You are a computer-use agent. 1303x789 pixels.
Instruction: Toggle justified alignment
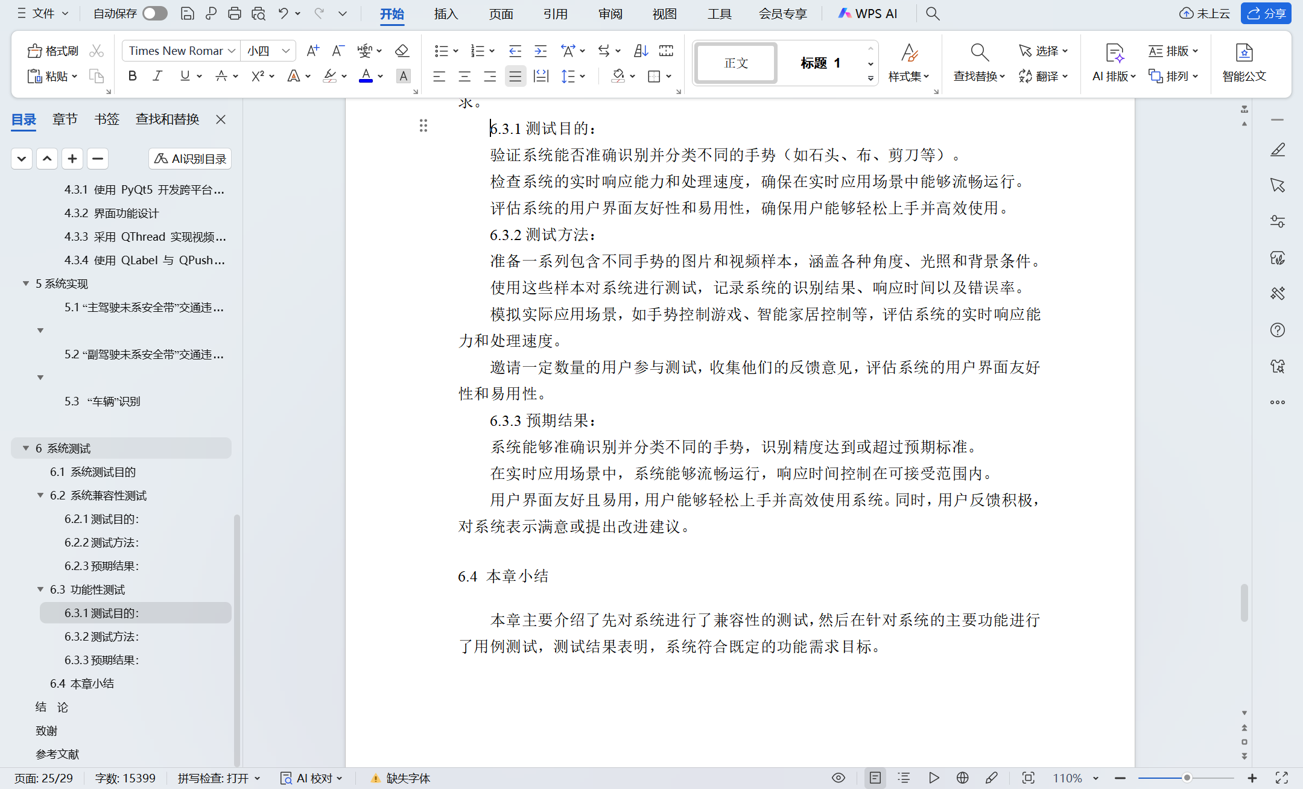coord(515,76)
